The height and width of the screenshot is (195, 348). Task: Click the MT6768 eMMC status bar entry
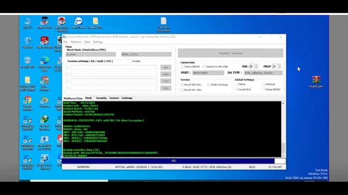coord(139,167)
